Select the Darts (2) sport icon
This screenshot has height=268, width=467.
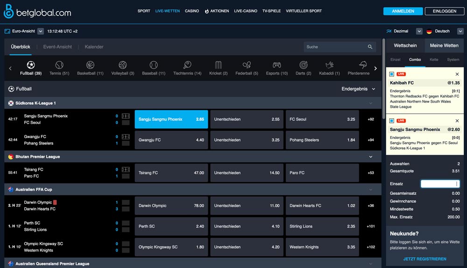[303, 65]
